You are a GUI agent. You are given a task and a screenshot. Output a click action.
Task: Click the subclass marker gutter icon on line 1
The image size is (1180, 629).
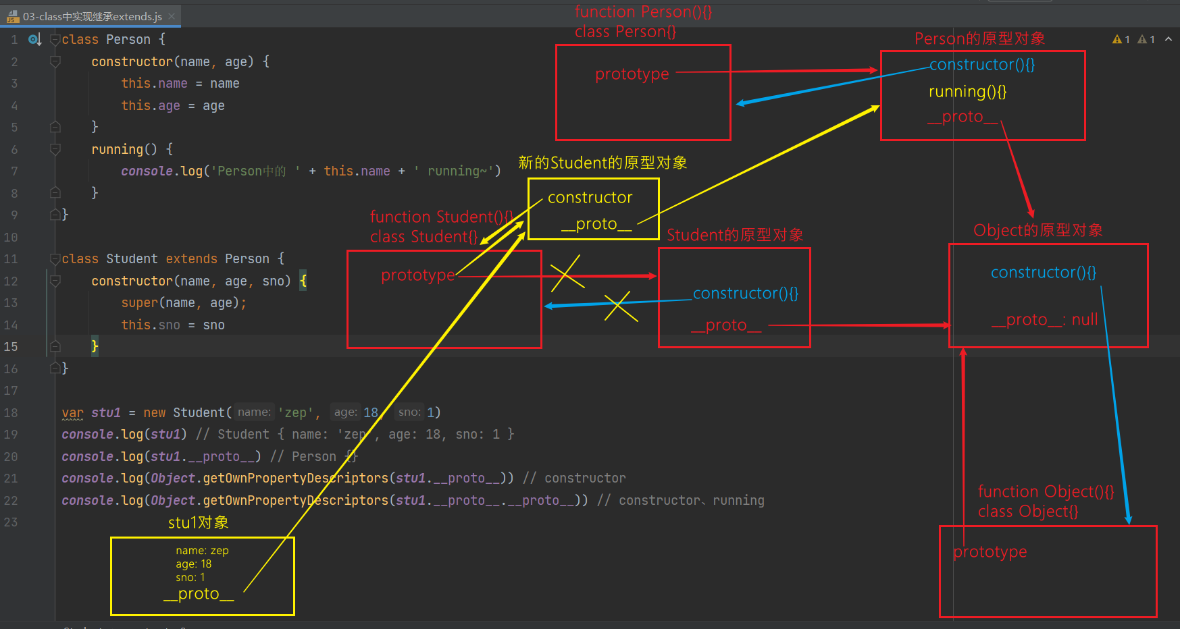[34, 40]
